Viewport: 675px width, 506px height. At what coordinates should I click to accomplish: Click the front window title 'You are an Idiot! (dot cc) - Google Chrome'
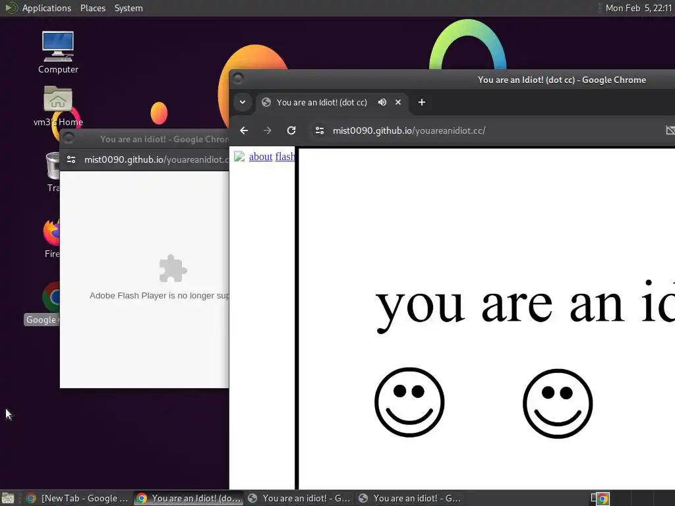[562, 80]
